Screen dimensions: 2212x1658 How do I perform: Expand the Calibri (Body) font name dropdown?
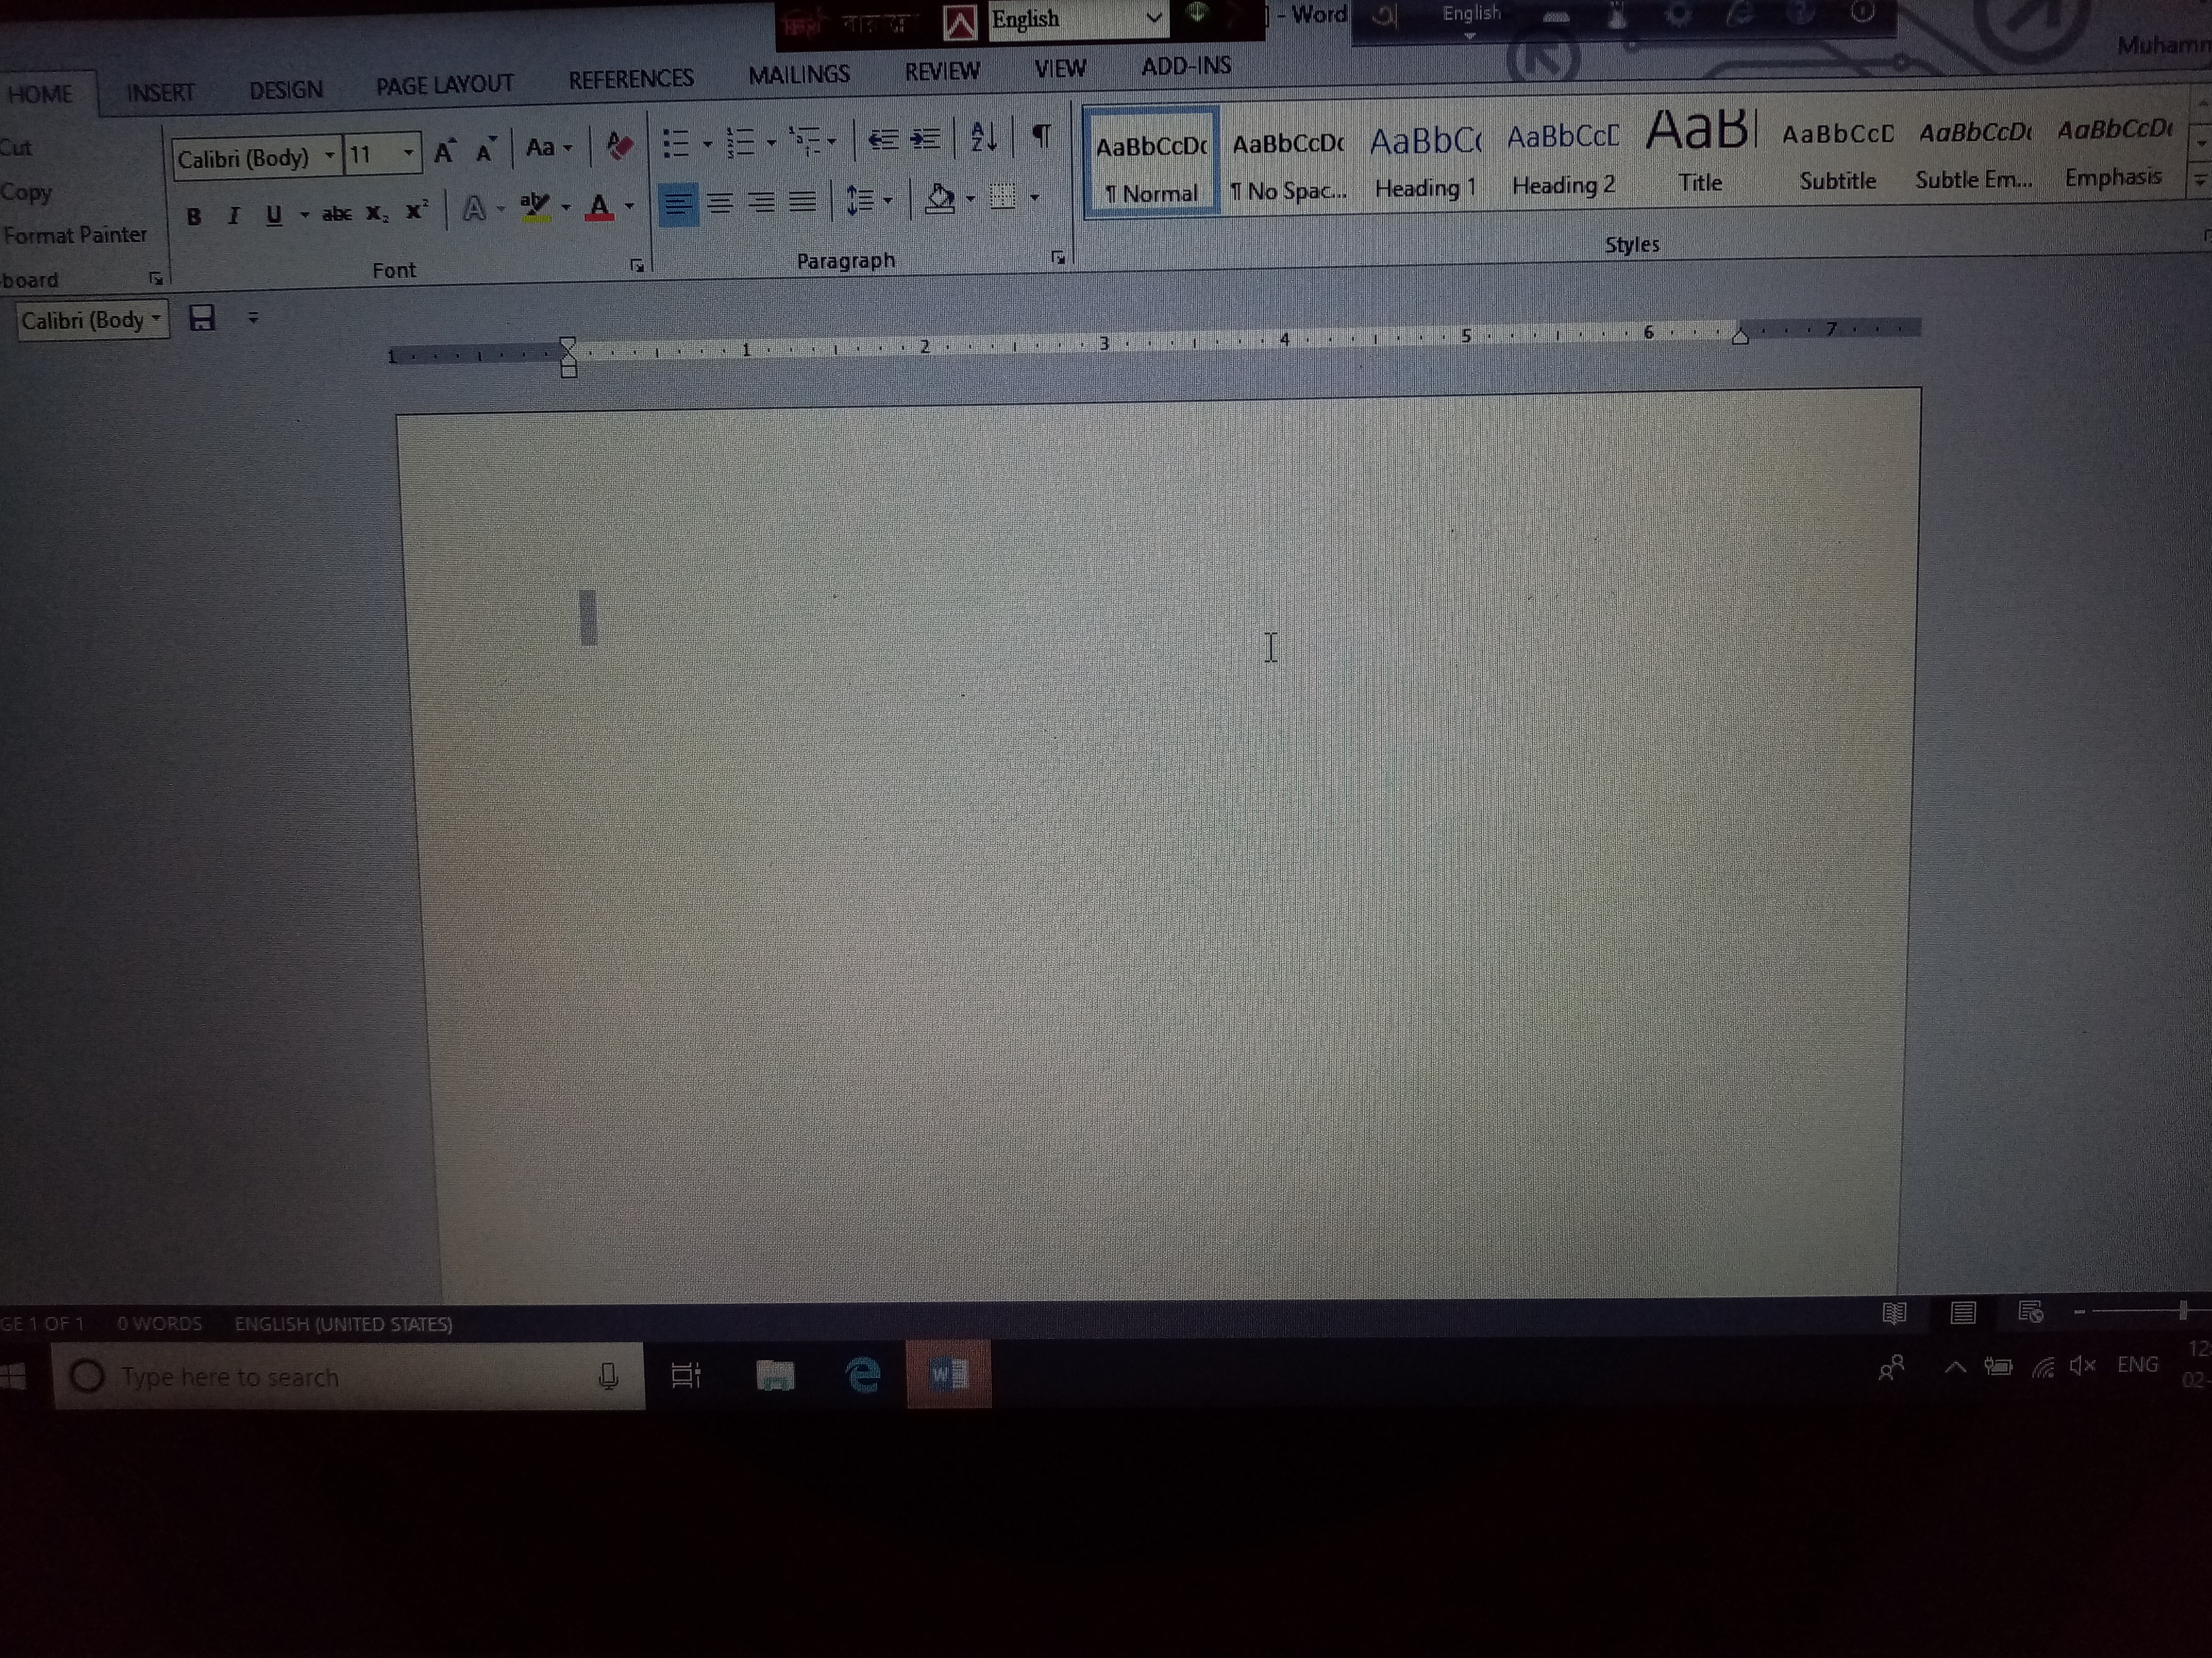click(329, 156)
